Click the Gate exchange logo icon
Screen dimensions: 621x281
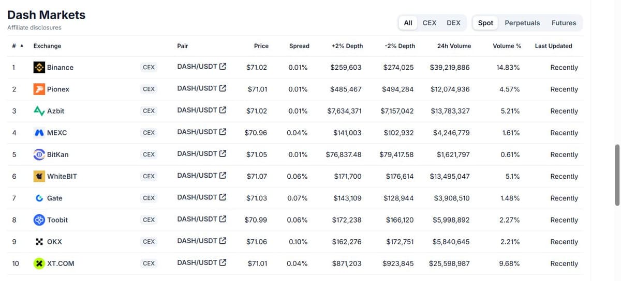point(39,198)
